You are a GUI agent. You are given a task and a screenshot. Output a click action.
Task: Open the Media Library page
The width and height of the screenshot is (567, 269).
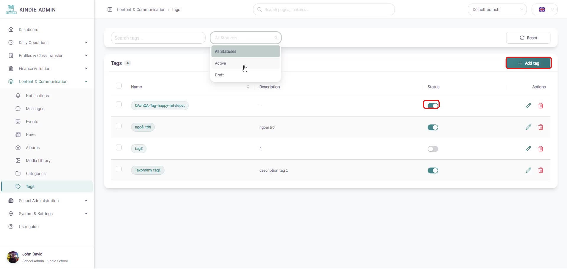pyautogui.click(x=38, y=160)
